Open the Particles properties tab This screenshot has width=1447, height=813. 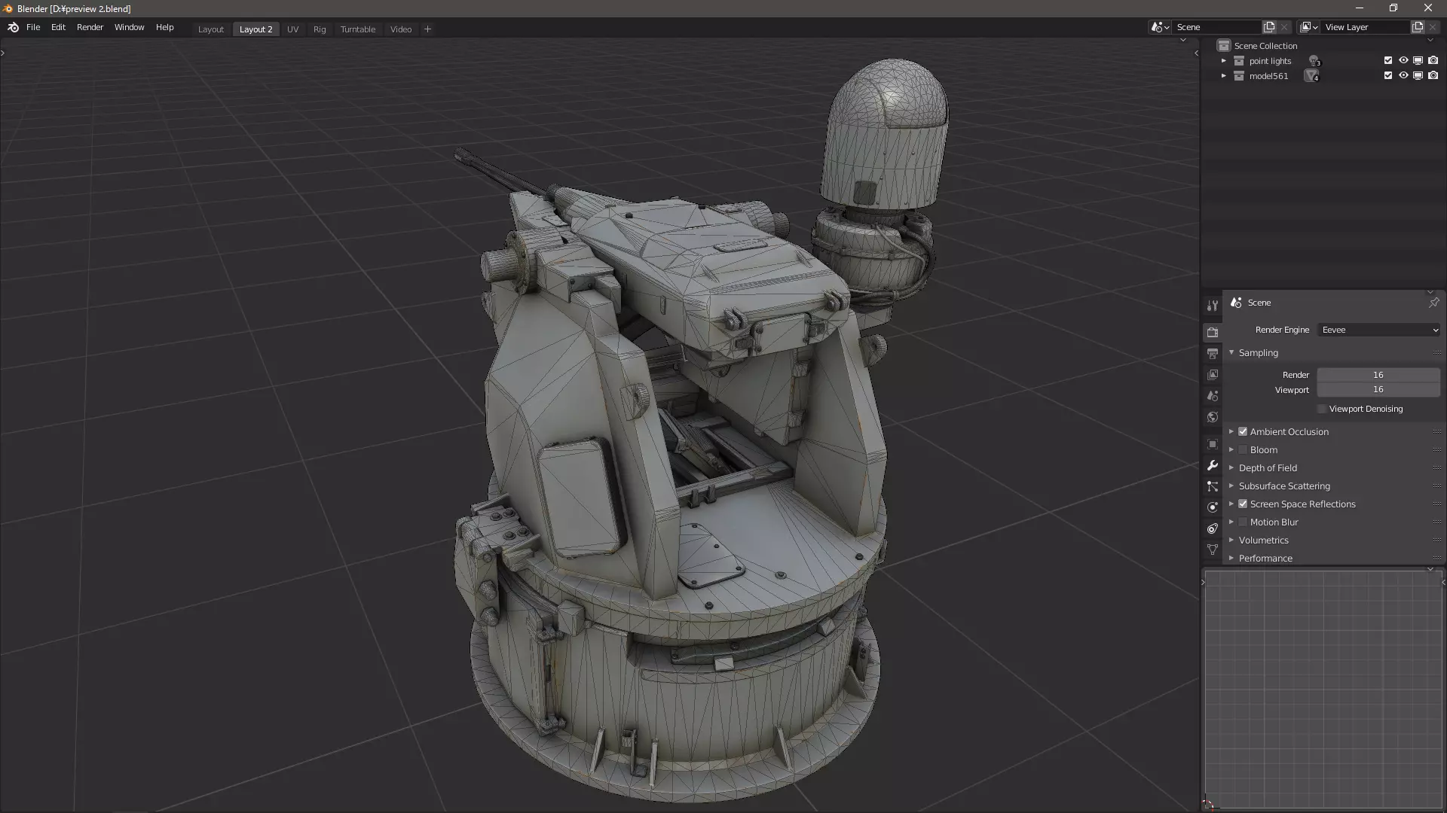[1213, 486]
